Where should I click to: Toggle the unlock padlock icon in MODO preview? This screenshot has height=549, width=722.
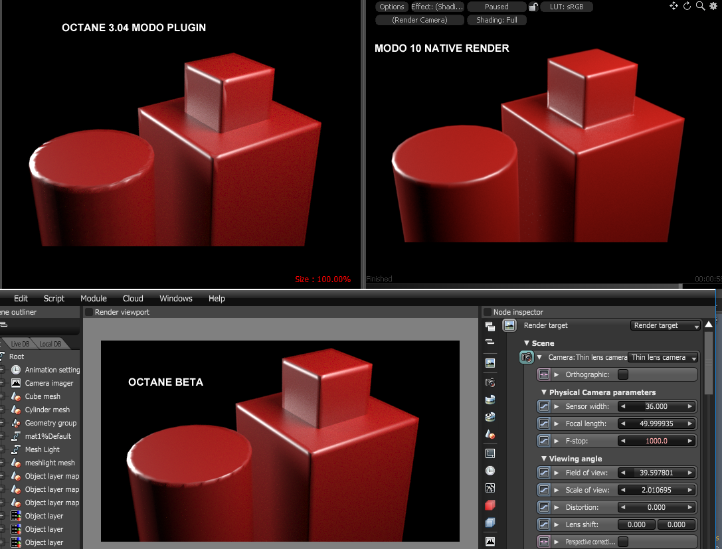[533, 7]
